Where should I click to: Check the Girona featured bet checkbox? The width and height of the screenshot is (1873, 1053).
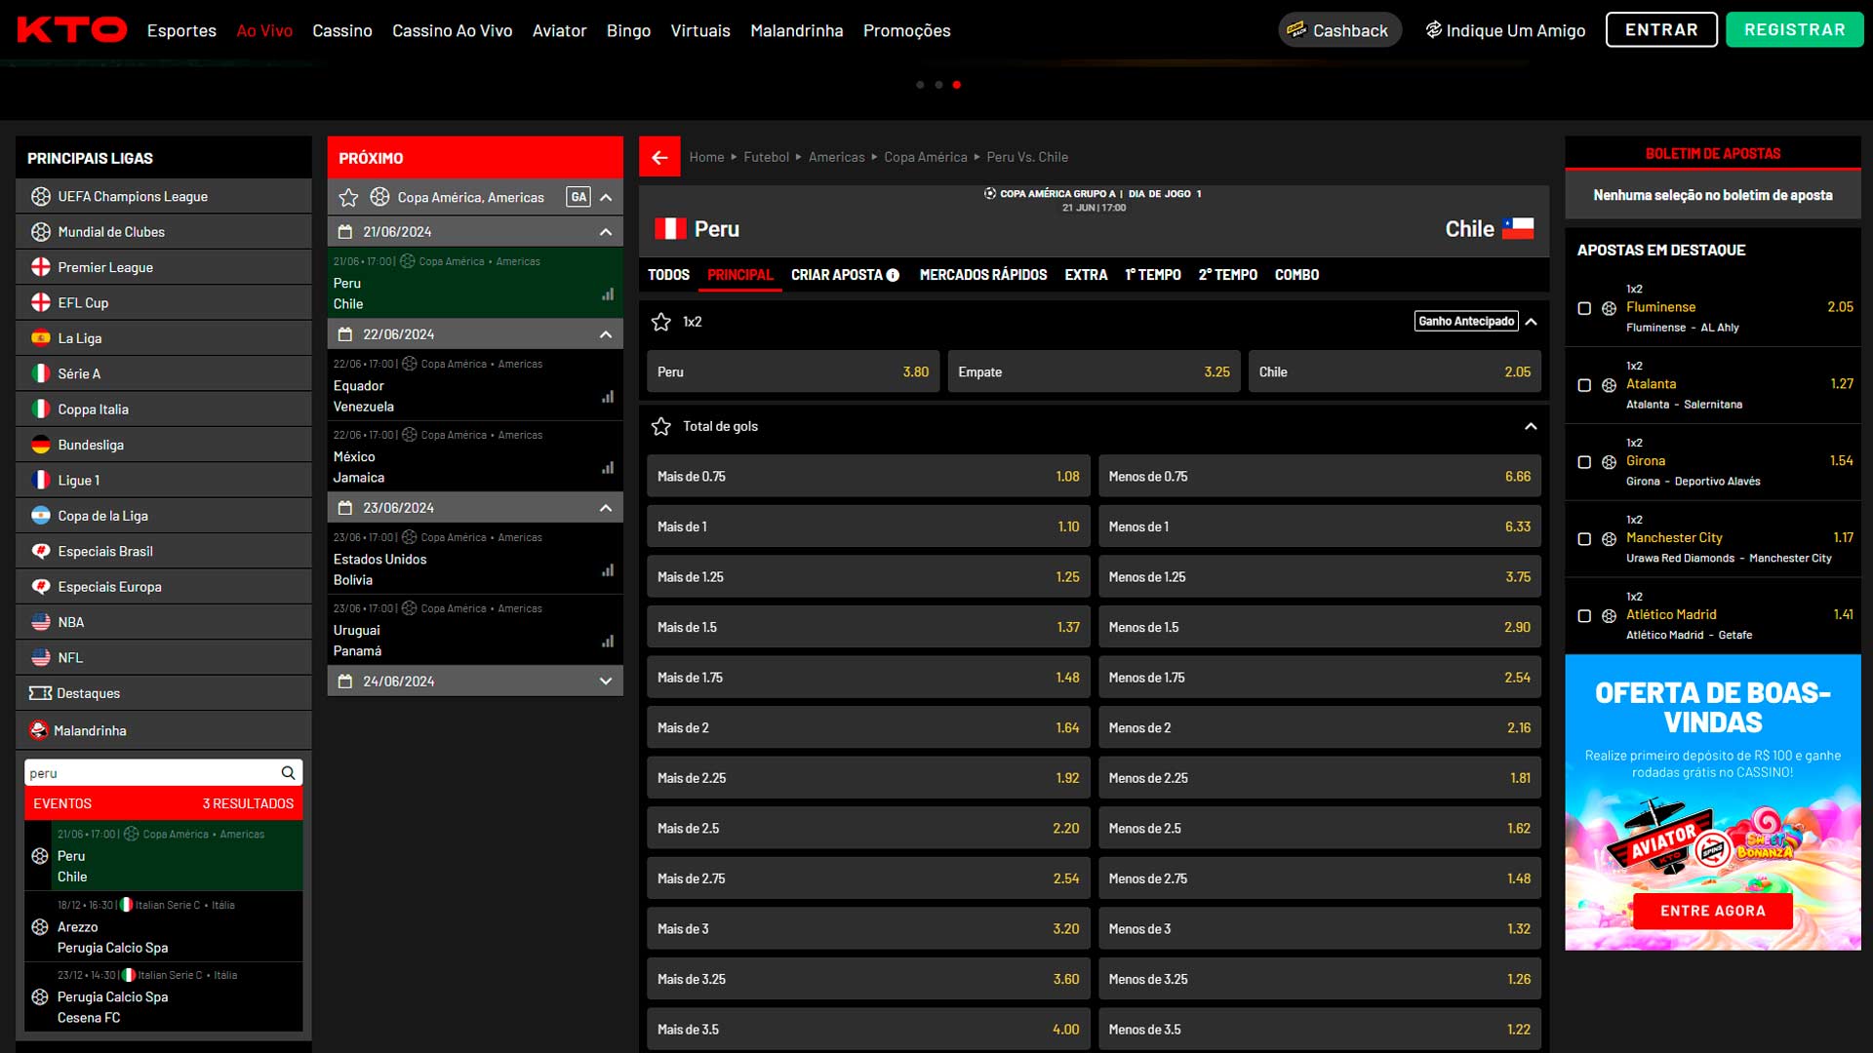pyautogui.click(x=1584, y=462)
